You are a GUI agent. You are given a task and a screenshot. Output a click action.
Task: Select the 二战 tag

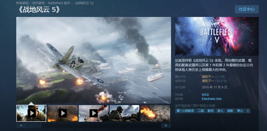coord(201,111)
